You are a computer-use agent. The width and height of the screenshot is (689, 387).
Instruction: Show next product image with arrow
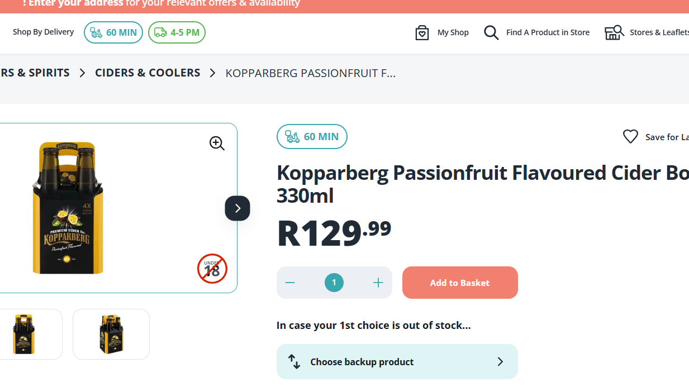[237, 208]
